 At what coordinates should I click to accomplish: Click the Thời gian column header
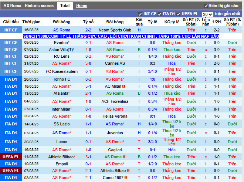31,22
